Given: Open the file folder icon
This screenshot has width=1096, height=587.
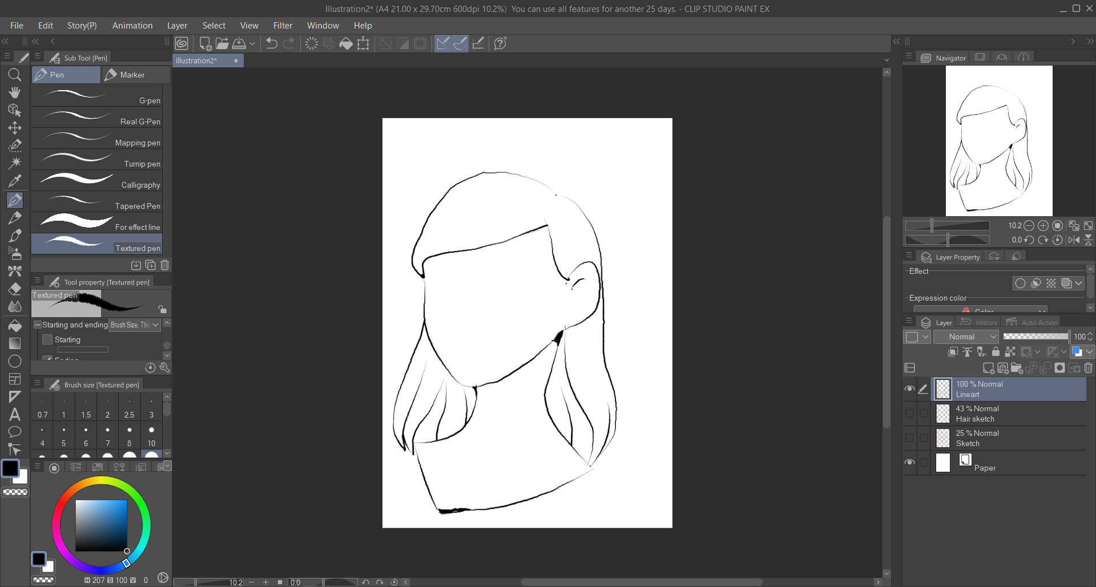Looking at the screenshot, I should 222,43.
